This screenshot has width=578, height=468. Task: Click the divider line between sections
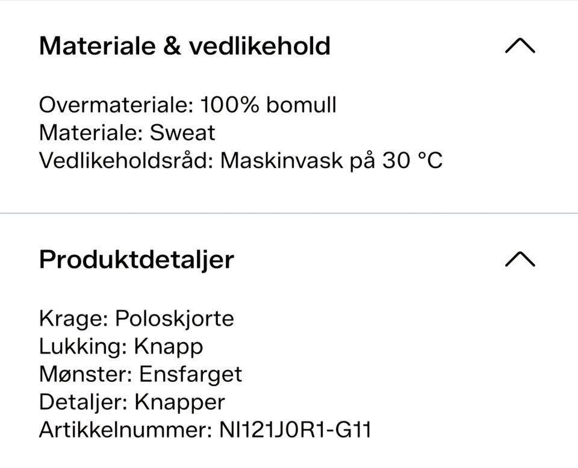click(x=289, y=213)
